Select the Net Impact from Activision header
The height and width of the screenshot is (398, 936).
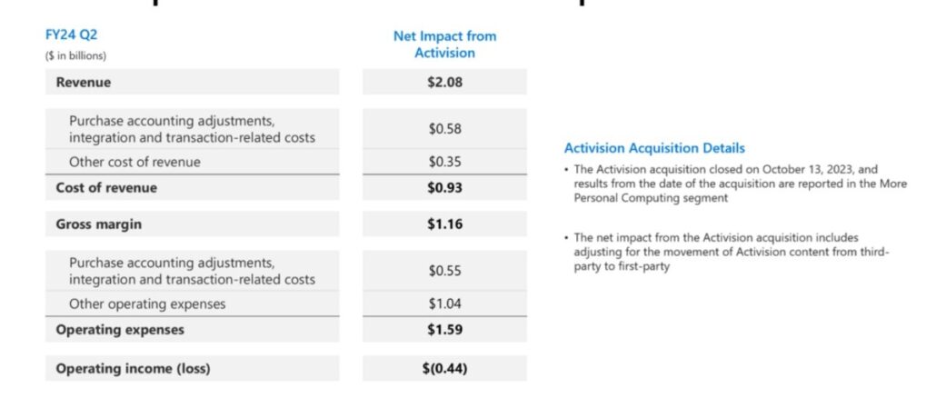444,45
